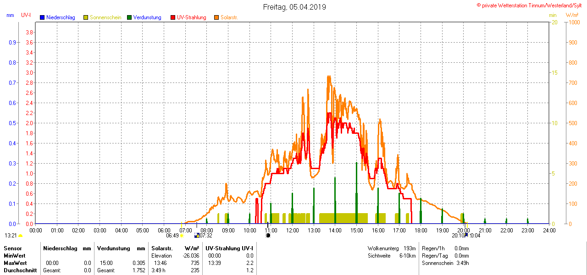This screenshot has width=587, height=275.
Task: Click the solar max value 735
Action: click(195, 263)
